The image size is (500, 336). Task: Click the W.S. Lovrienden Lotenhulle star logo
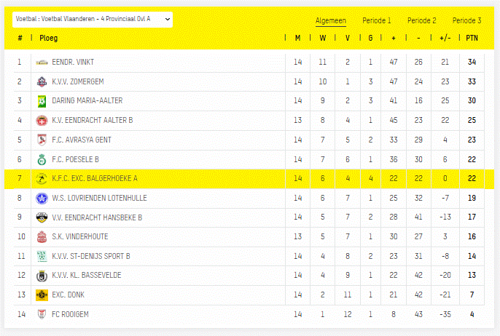(x=42, y=198)
